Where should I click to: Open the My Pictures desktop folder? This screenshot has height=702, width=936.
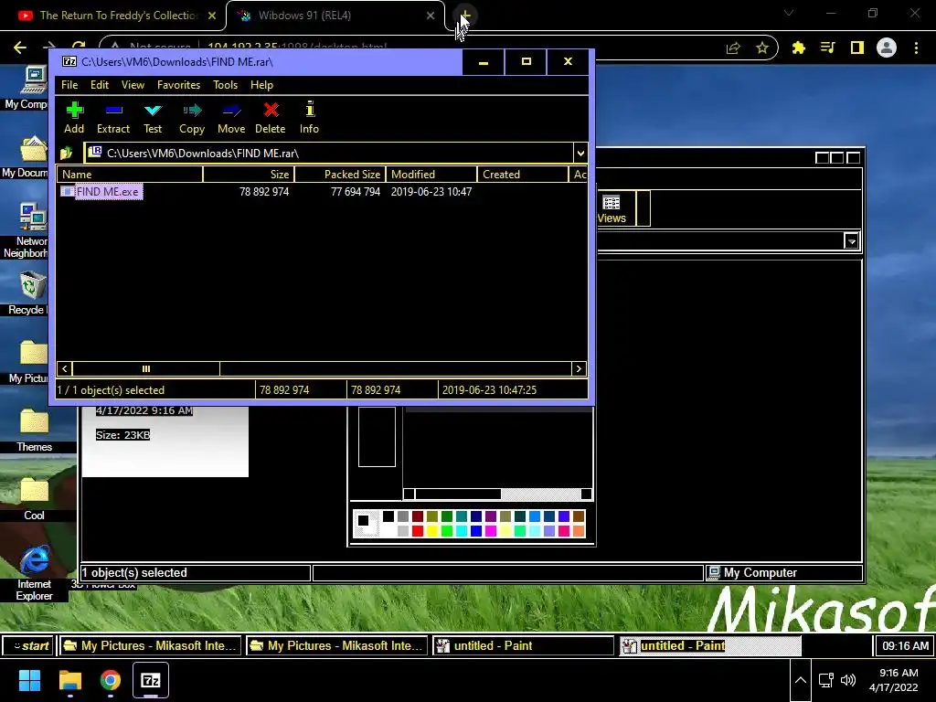(x=34, y=353)
